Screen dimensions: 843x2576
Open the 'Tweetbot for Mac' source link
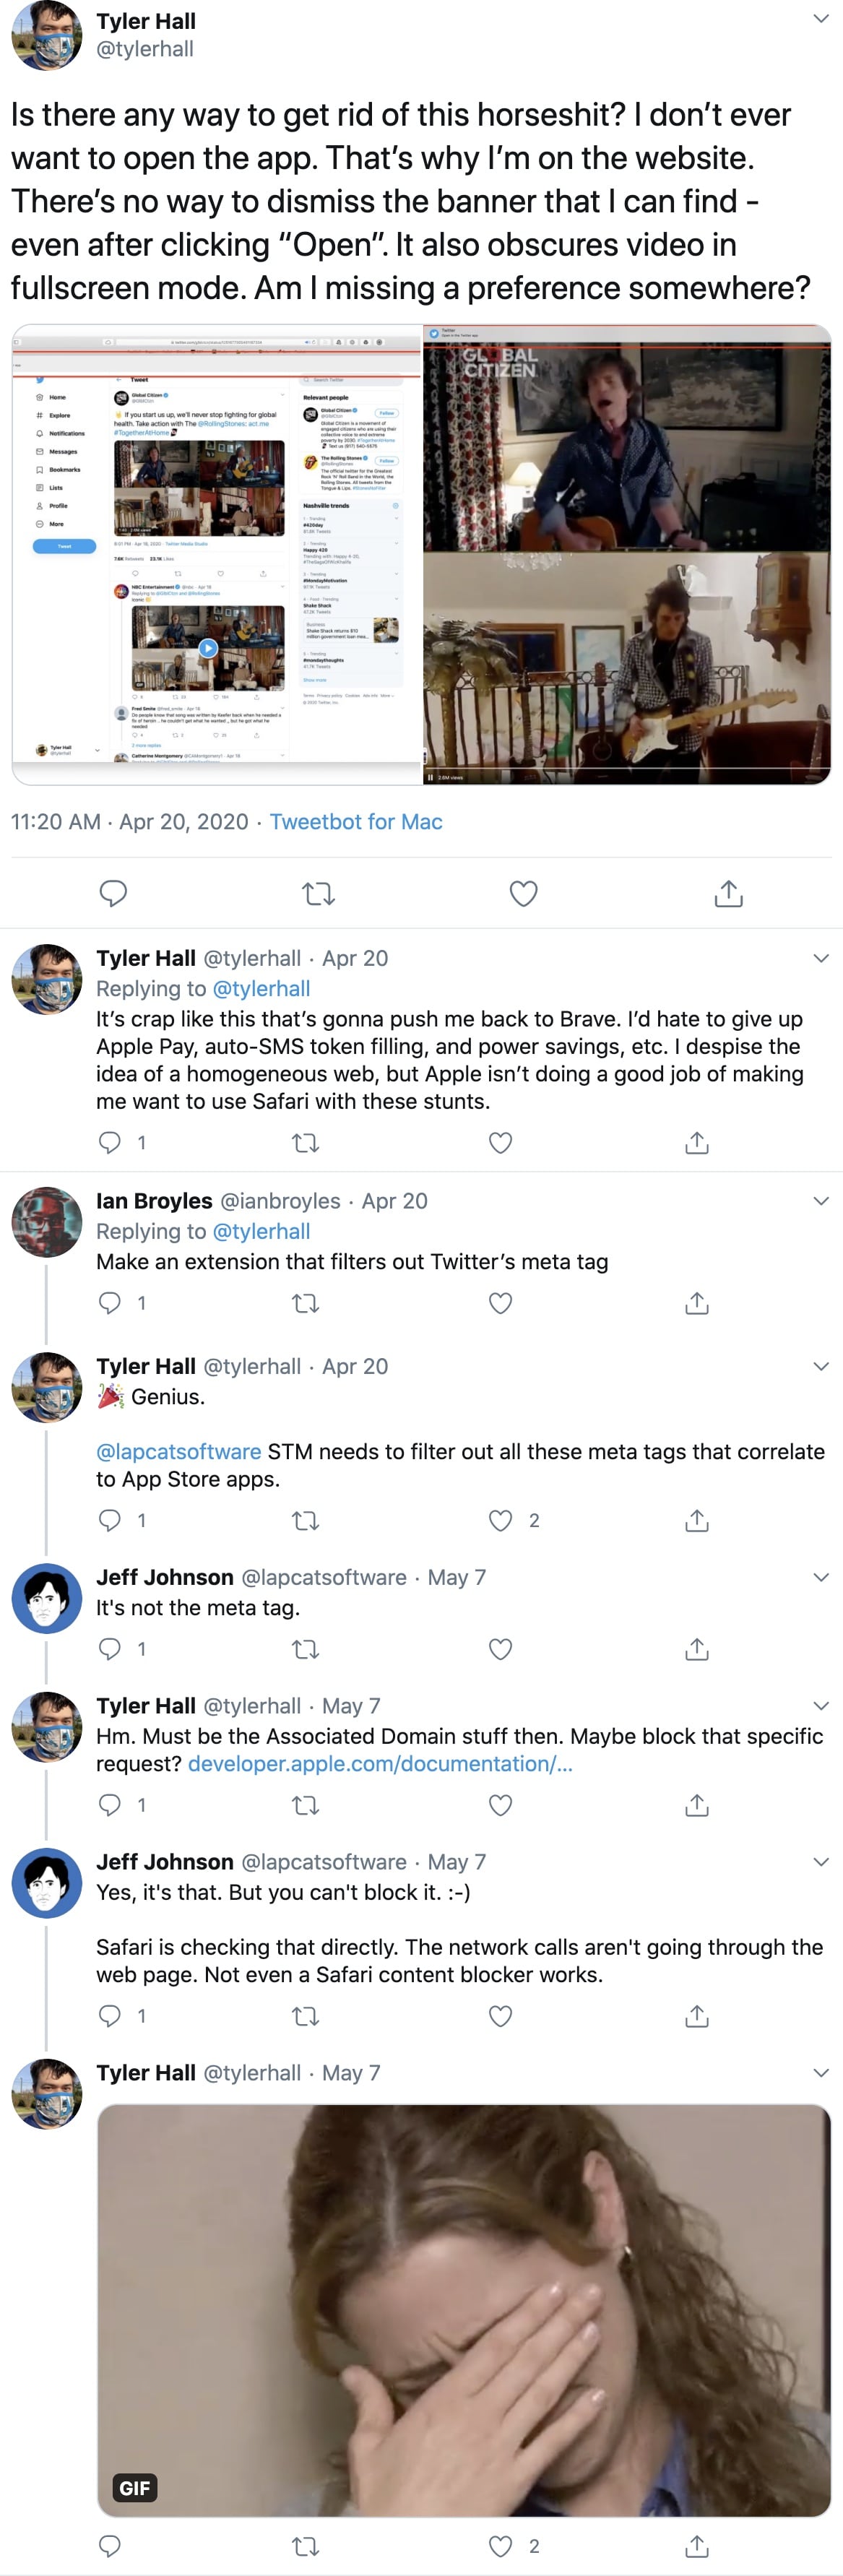[356, 822]
